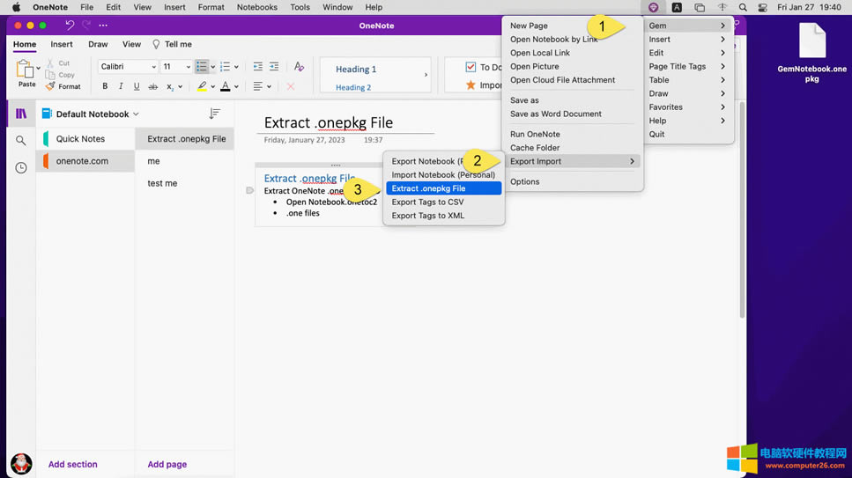Click the Paste clipboard icon

click(26, 70)
